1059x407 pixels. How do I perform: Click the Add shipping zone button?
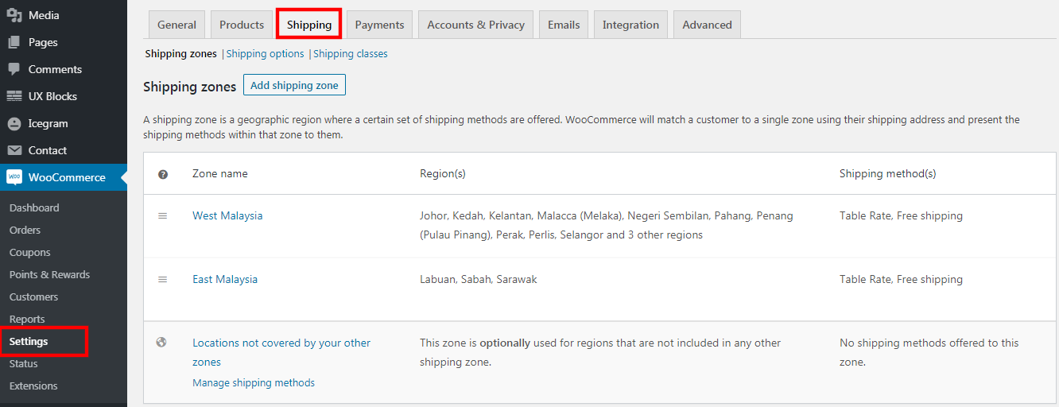click(294, 85)
